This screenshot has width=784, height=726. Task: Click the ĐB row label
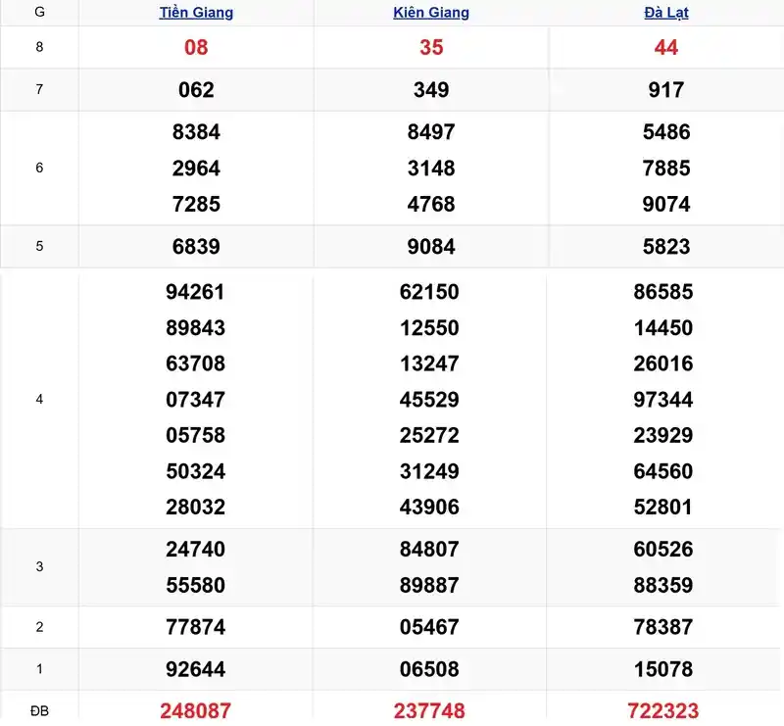(39, 710)
